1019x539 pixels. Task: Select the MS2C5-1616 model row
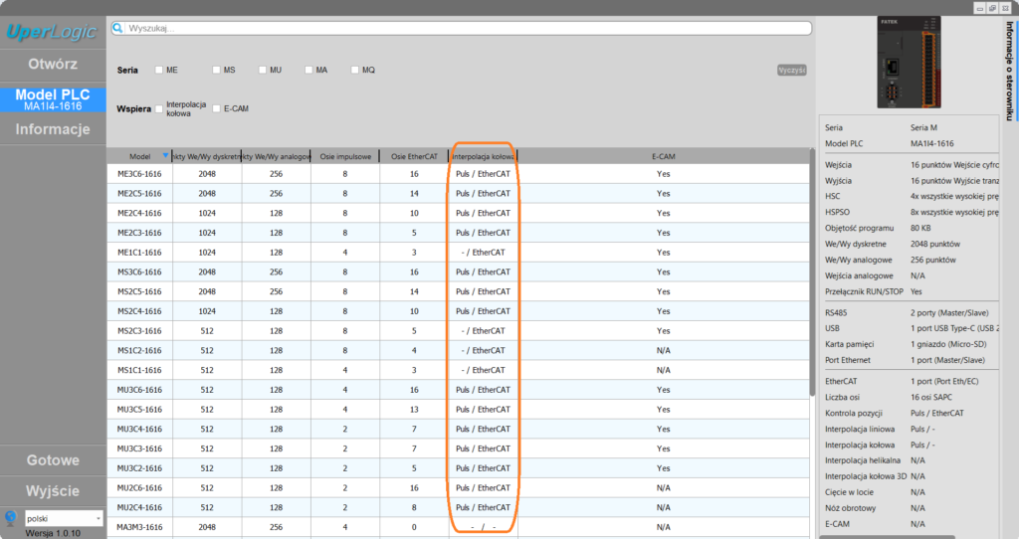tap(458, 291)
